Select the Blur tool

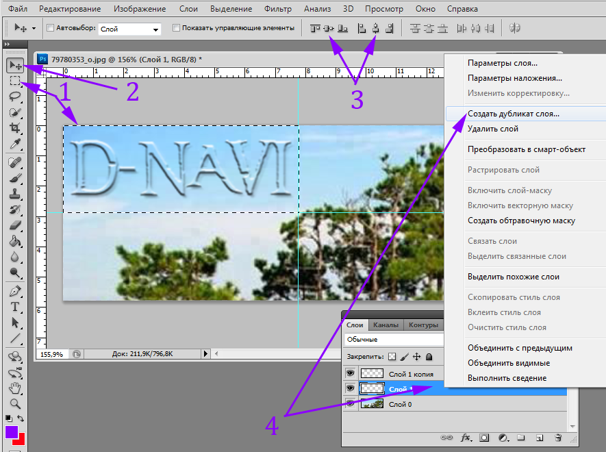click(15, 257)
